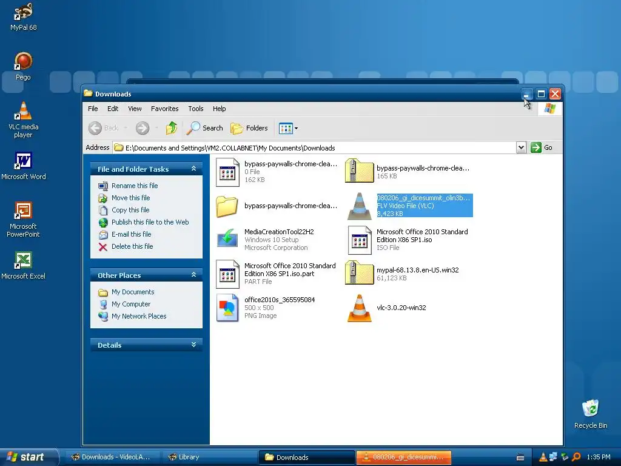Screen dimensions: 621x466
Task: Open the Favorites menu
Action: [x=165, y=109]
